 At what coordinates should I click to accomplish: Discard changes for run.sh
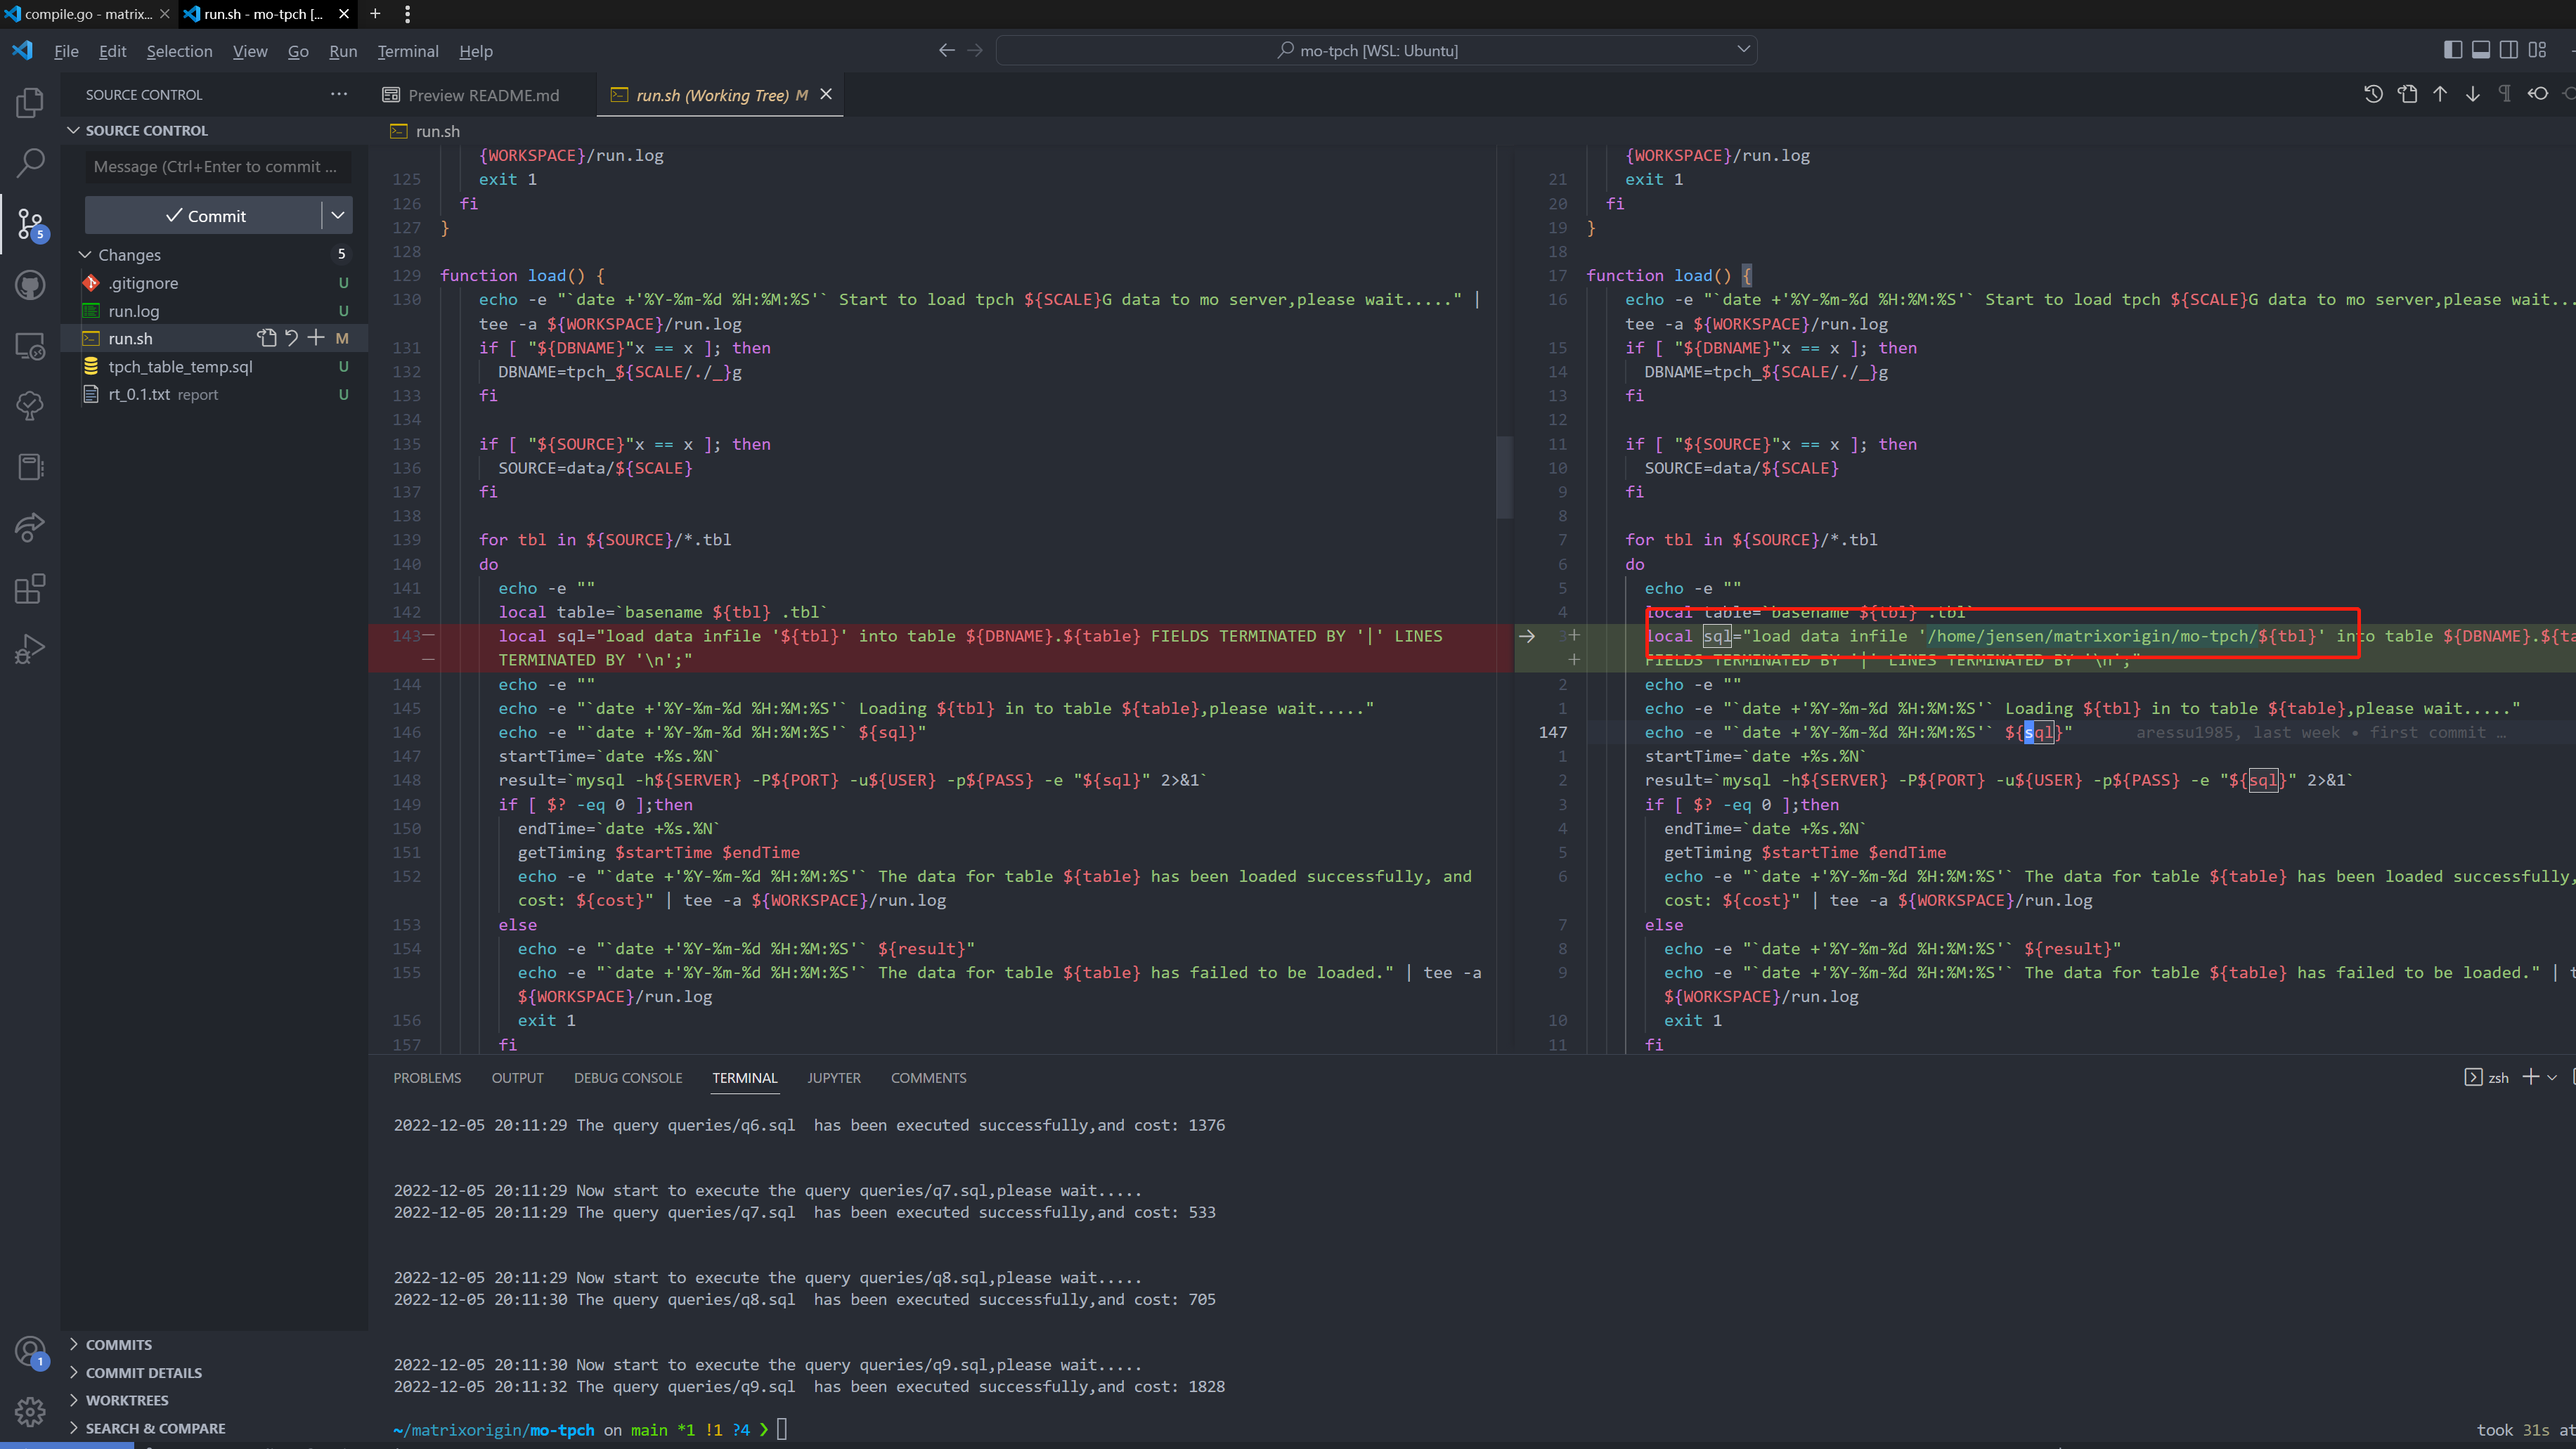pos(291,338)
